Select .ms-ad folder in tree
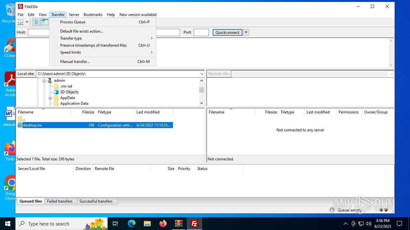410x230 pixels. [66, 86]
